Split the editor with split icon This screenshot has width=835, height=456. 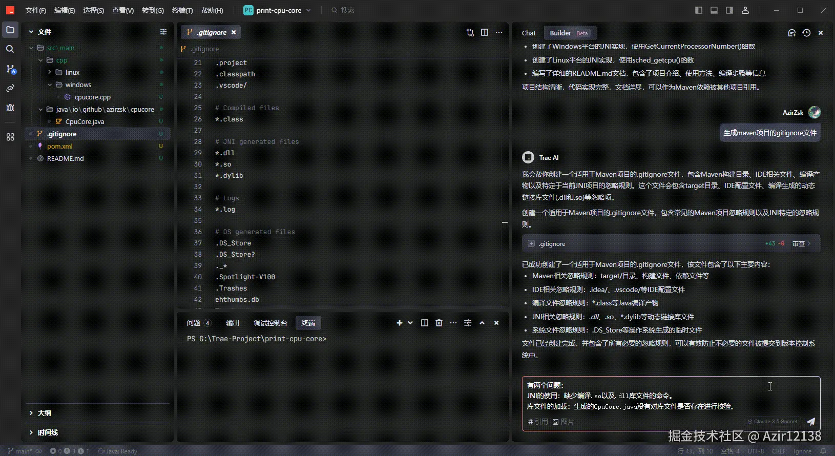tap(485, 32)
